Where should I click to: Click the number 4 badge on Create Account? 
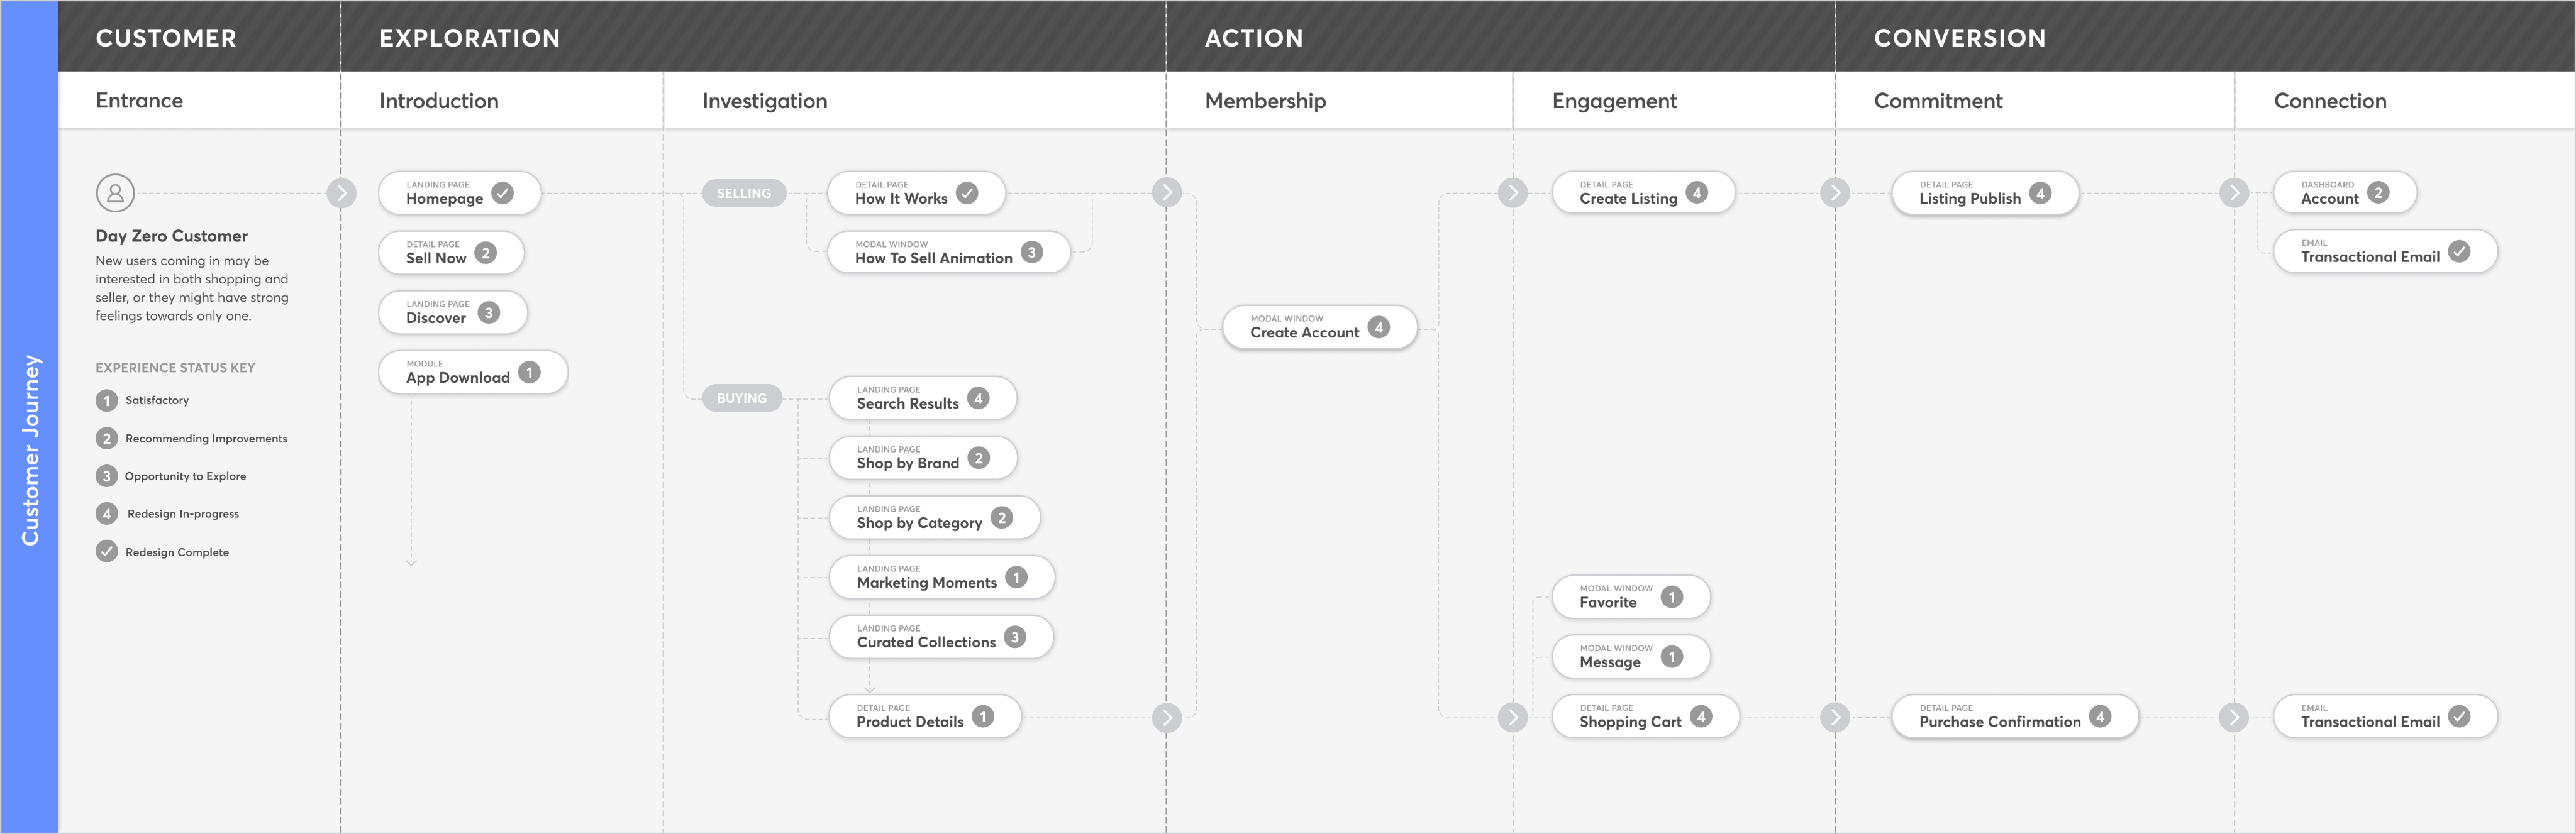[x=1378, y=327]
